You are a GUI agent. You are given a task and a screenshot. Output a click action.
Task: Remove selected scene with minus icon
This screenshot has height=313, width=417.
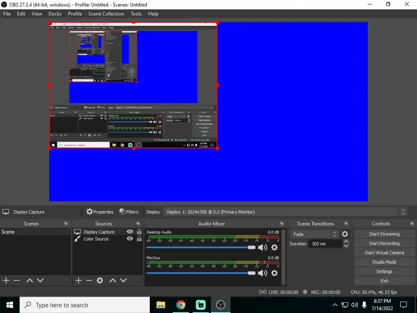click(17, 280)
